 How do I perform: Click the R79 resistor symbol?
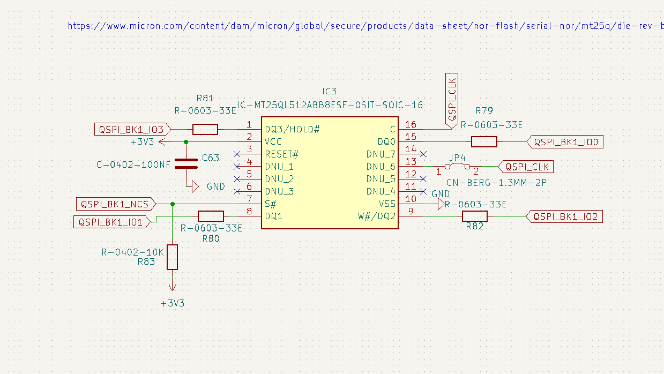pos(484,141)
